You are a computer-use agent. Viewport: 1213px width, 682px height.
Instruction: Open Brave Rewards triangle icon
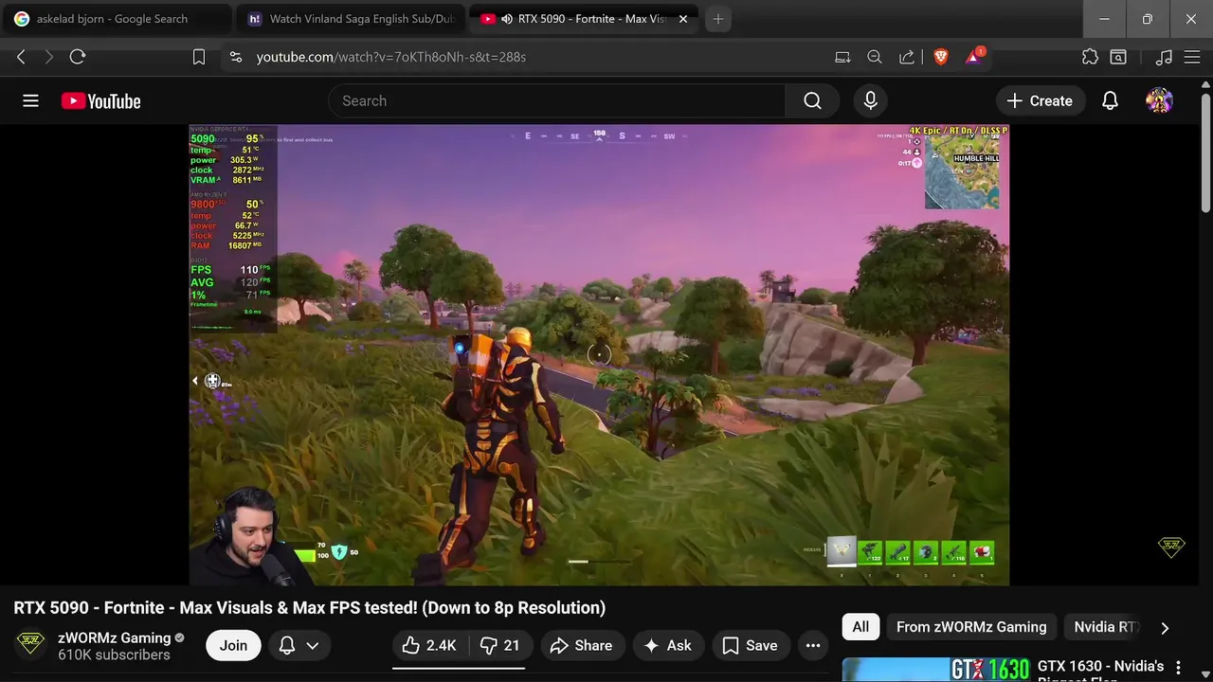coord(974,57)
